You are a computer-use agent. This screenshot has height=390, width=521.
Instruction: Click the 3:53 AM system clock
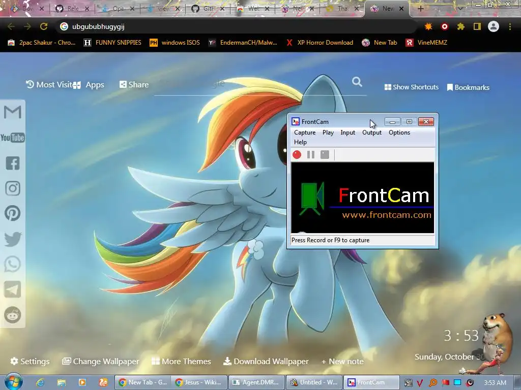495,383
